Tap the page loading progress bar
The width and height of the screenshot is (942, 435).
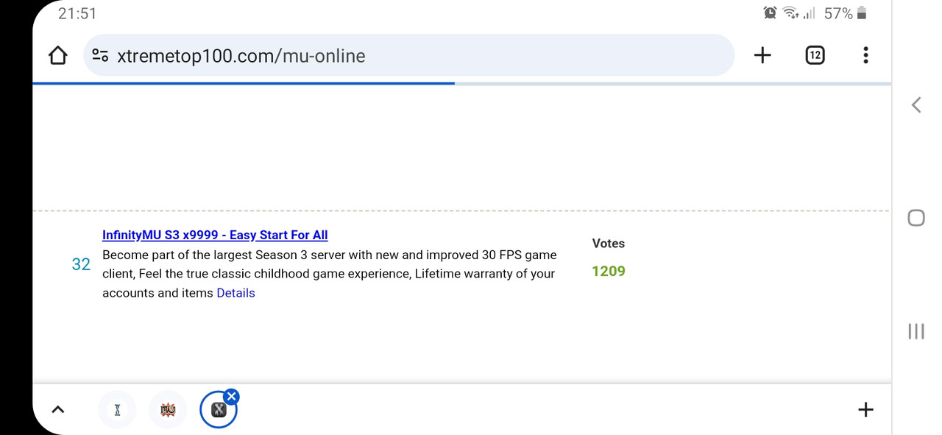243,83
